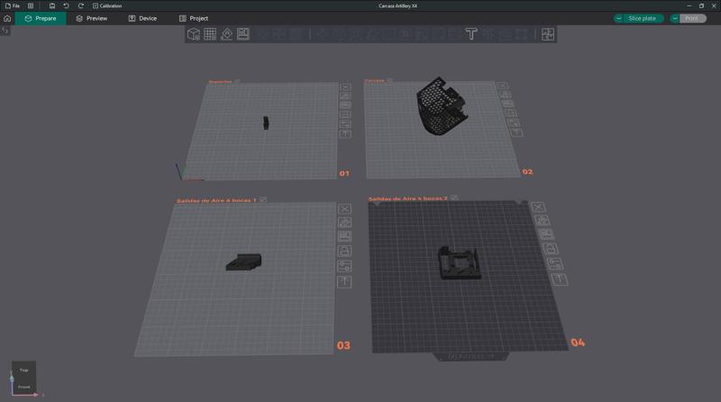The image size is (721, 402).
Task: Go to the Home screen icon
Action: point(7,18)
